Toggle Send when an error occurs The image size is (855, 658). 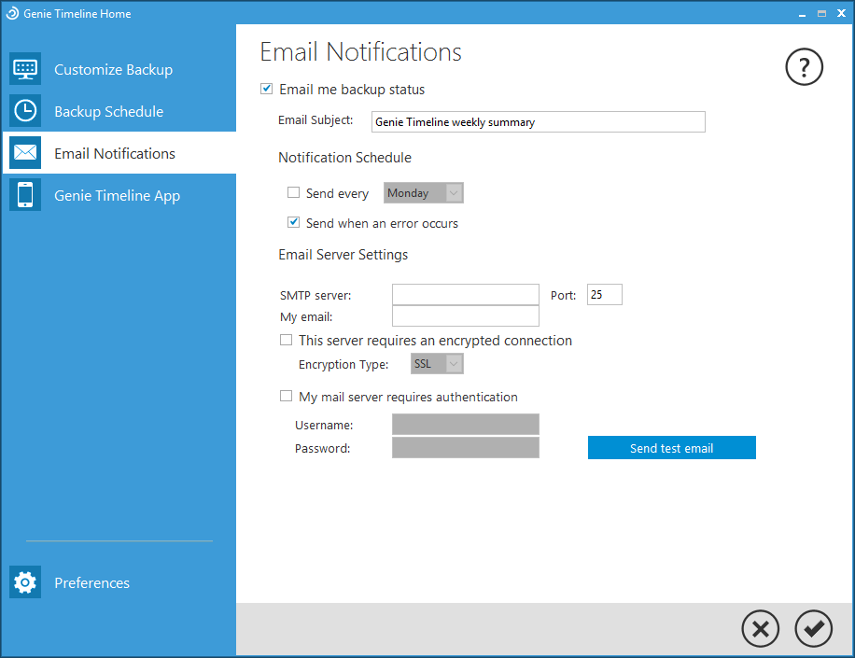point(293,222)
